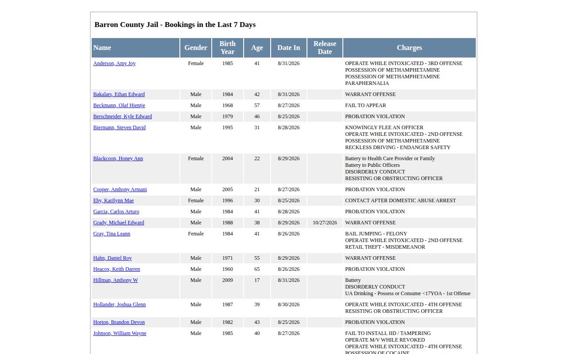Open Horton, Brandon Devon link

(x=119, y=322)
